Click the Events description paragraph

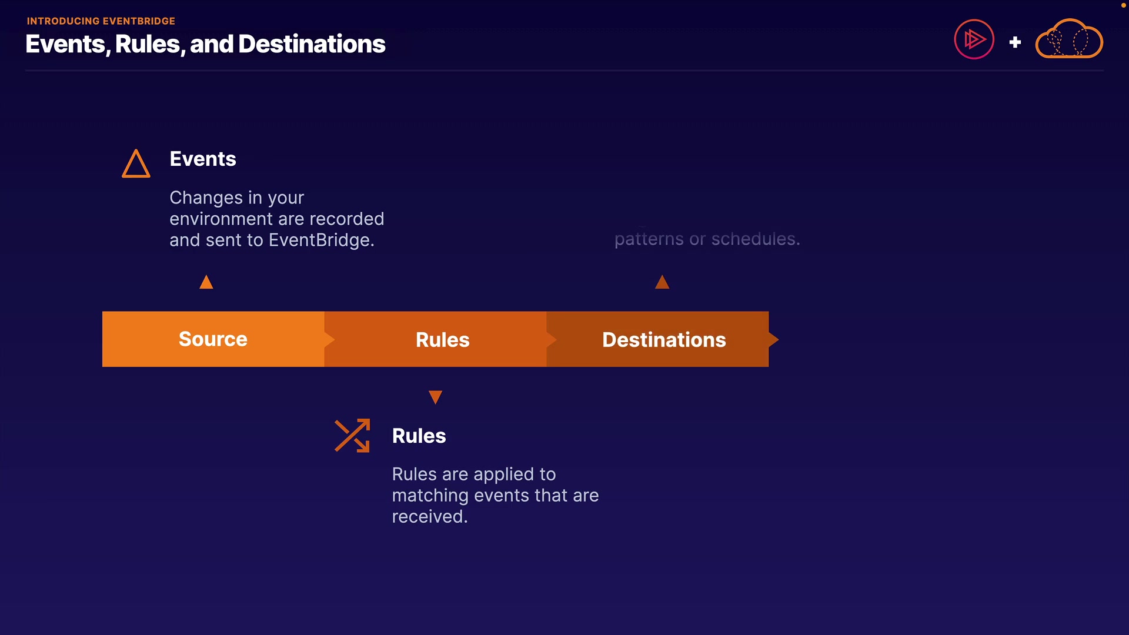coord(276,219)
